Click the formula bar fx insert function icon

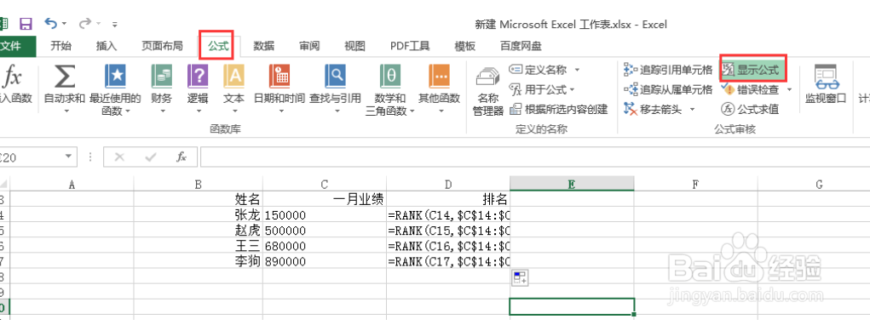[181, 157]
